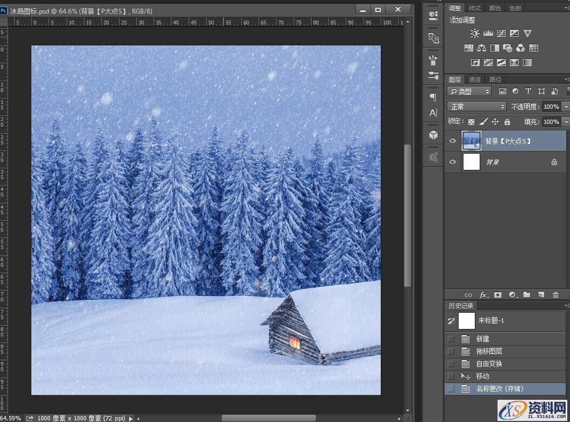Switch to the 通道 tab
This screenshot has width=570, height=422.
coord(475,80)
